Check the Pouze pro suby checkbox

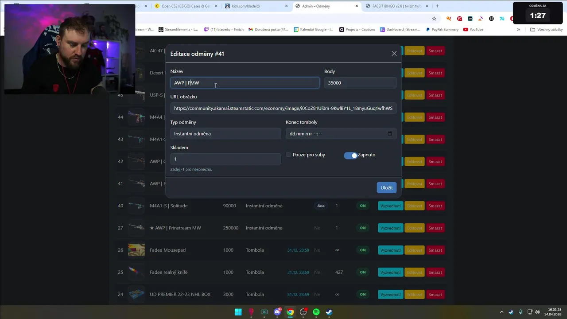(x=288, y=155)
